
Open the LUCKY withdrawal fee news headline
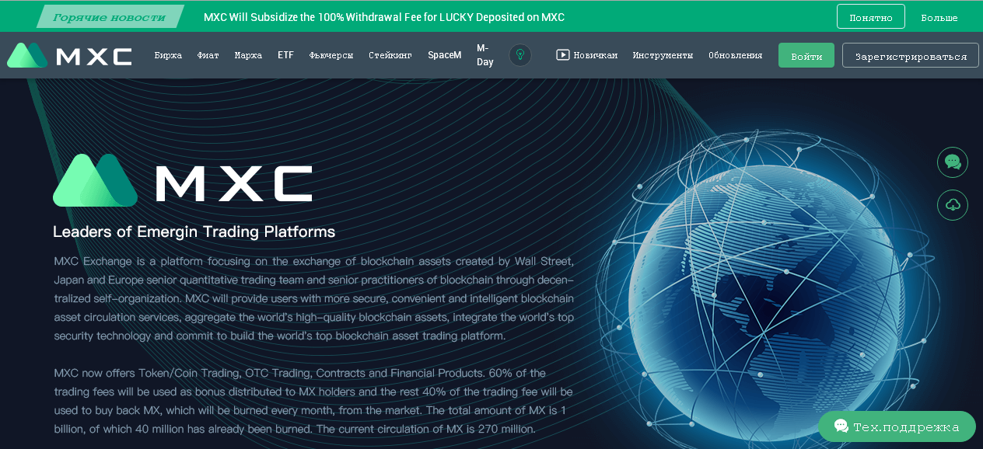pyautogui.click(x=384, y=17)
